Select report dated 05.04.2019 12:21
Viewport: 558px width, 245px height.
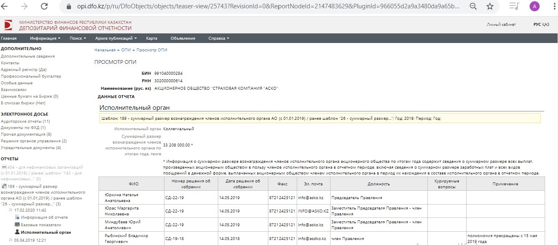coord(30,240)
